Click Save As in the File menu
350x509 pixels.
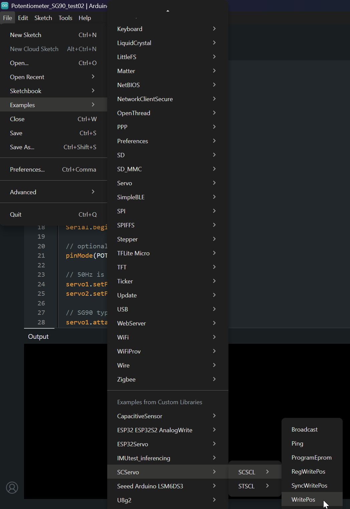point(22,147)
